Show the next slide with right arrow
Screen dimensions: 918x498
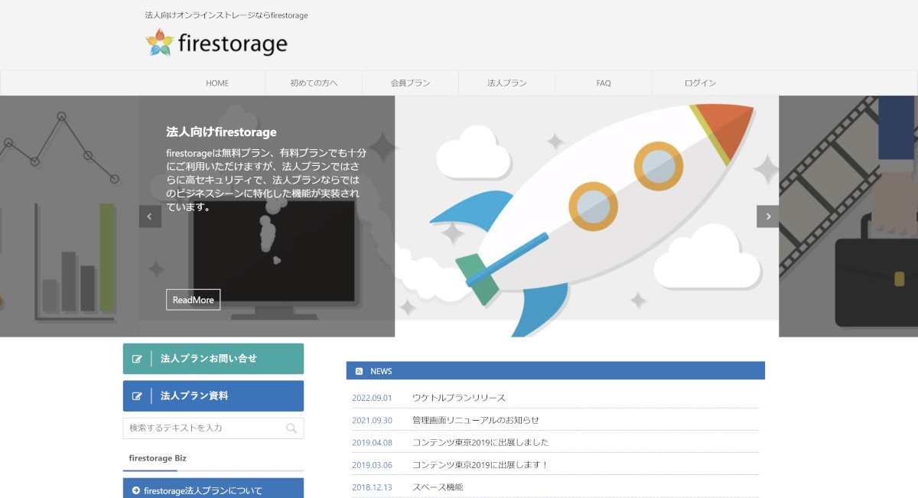pos(767,216)
